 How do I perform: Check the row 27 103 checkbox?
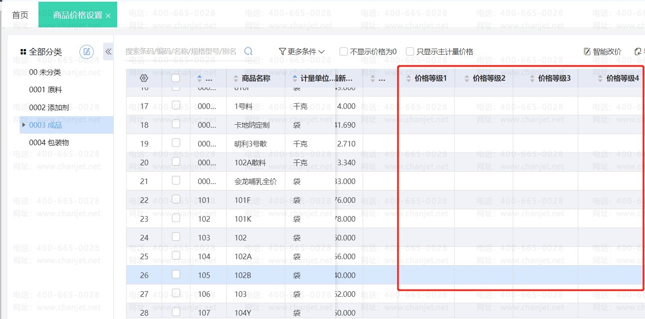click(x=176, y=293)
